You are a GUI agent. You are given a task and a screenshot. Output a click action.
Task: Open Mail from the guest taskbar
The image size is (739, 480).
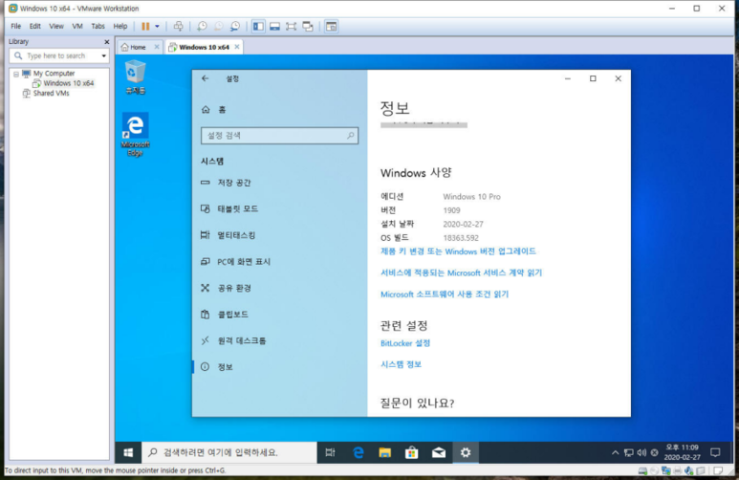pyautogui.click(x=439, y=452)
